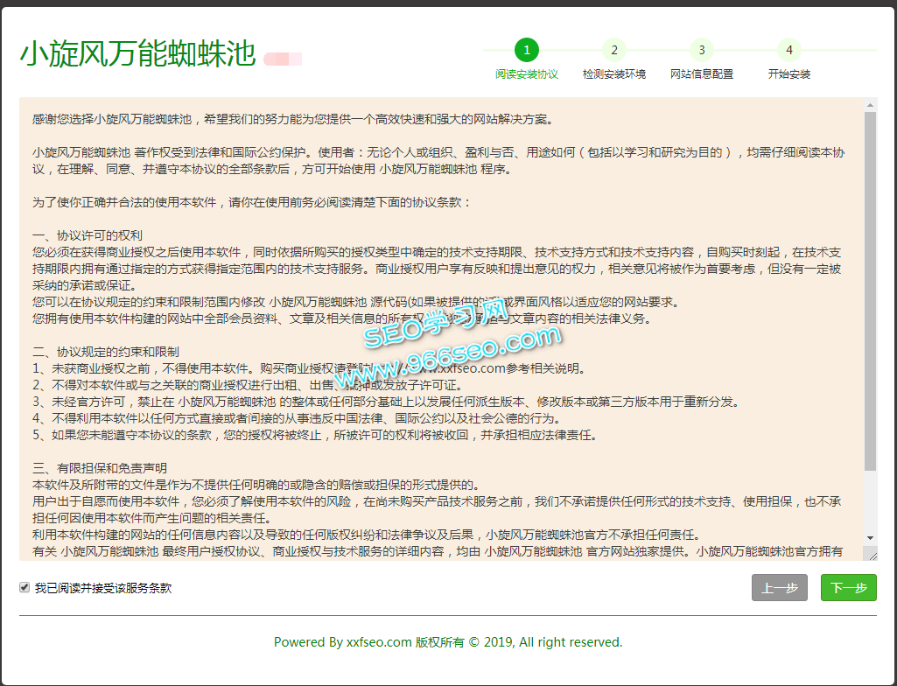The height and width of the screenshot is (686, 897).
Task: Click the step 4 circle in the wizard
Action: (788, 51)
